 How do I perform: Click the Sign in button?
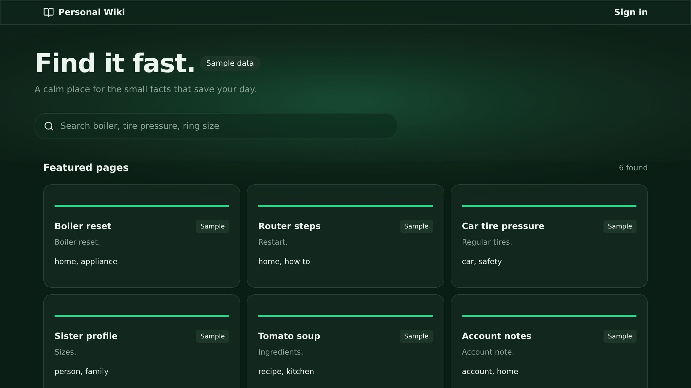coord(631,12)
